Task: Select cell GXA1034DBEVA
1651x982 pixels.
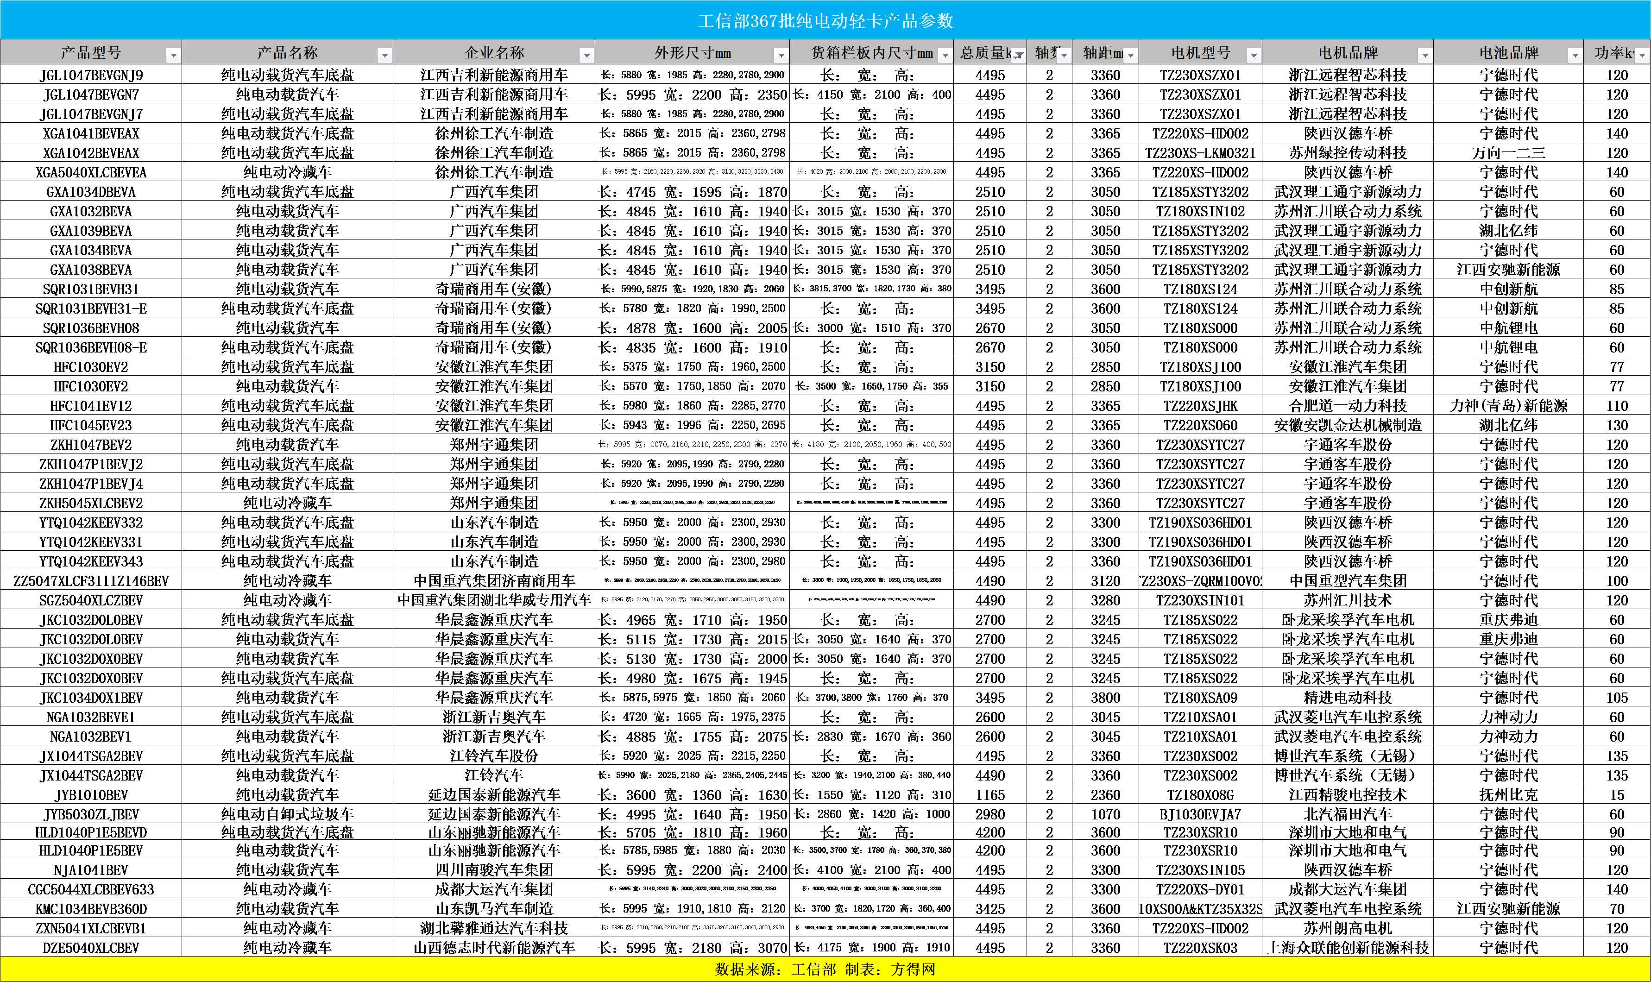Action: tap(91, 192)
